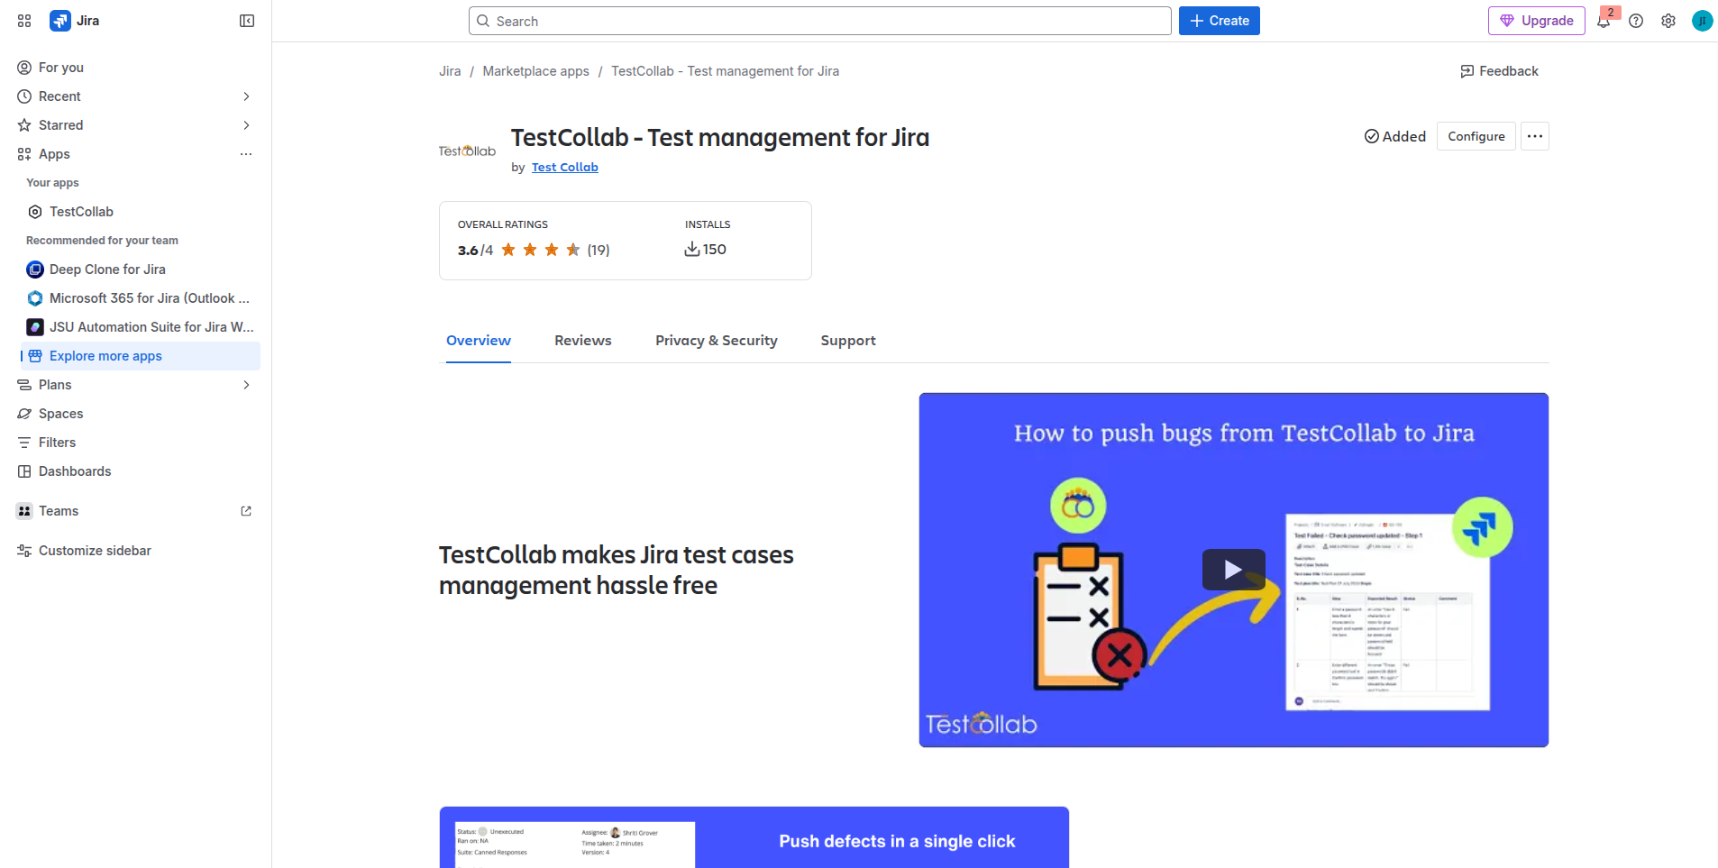The width and height of the screenshot is (1718, 868).
Task: Click the Explore more apps storefront icon
Action: [x=35, y=356]
